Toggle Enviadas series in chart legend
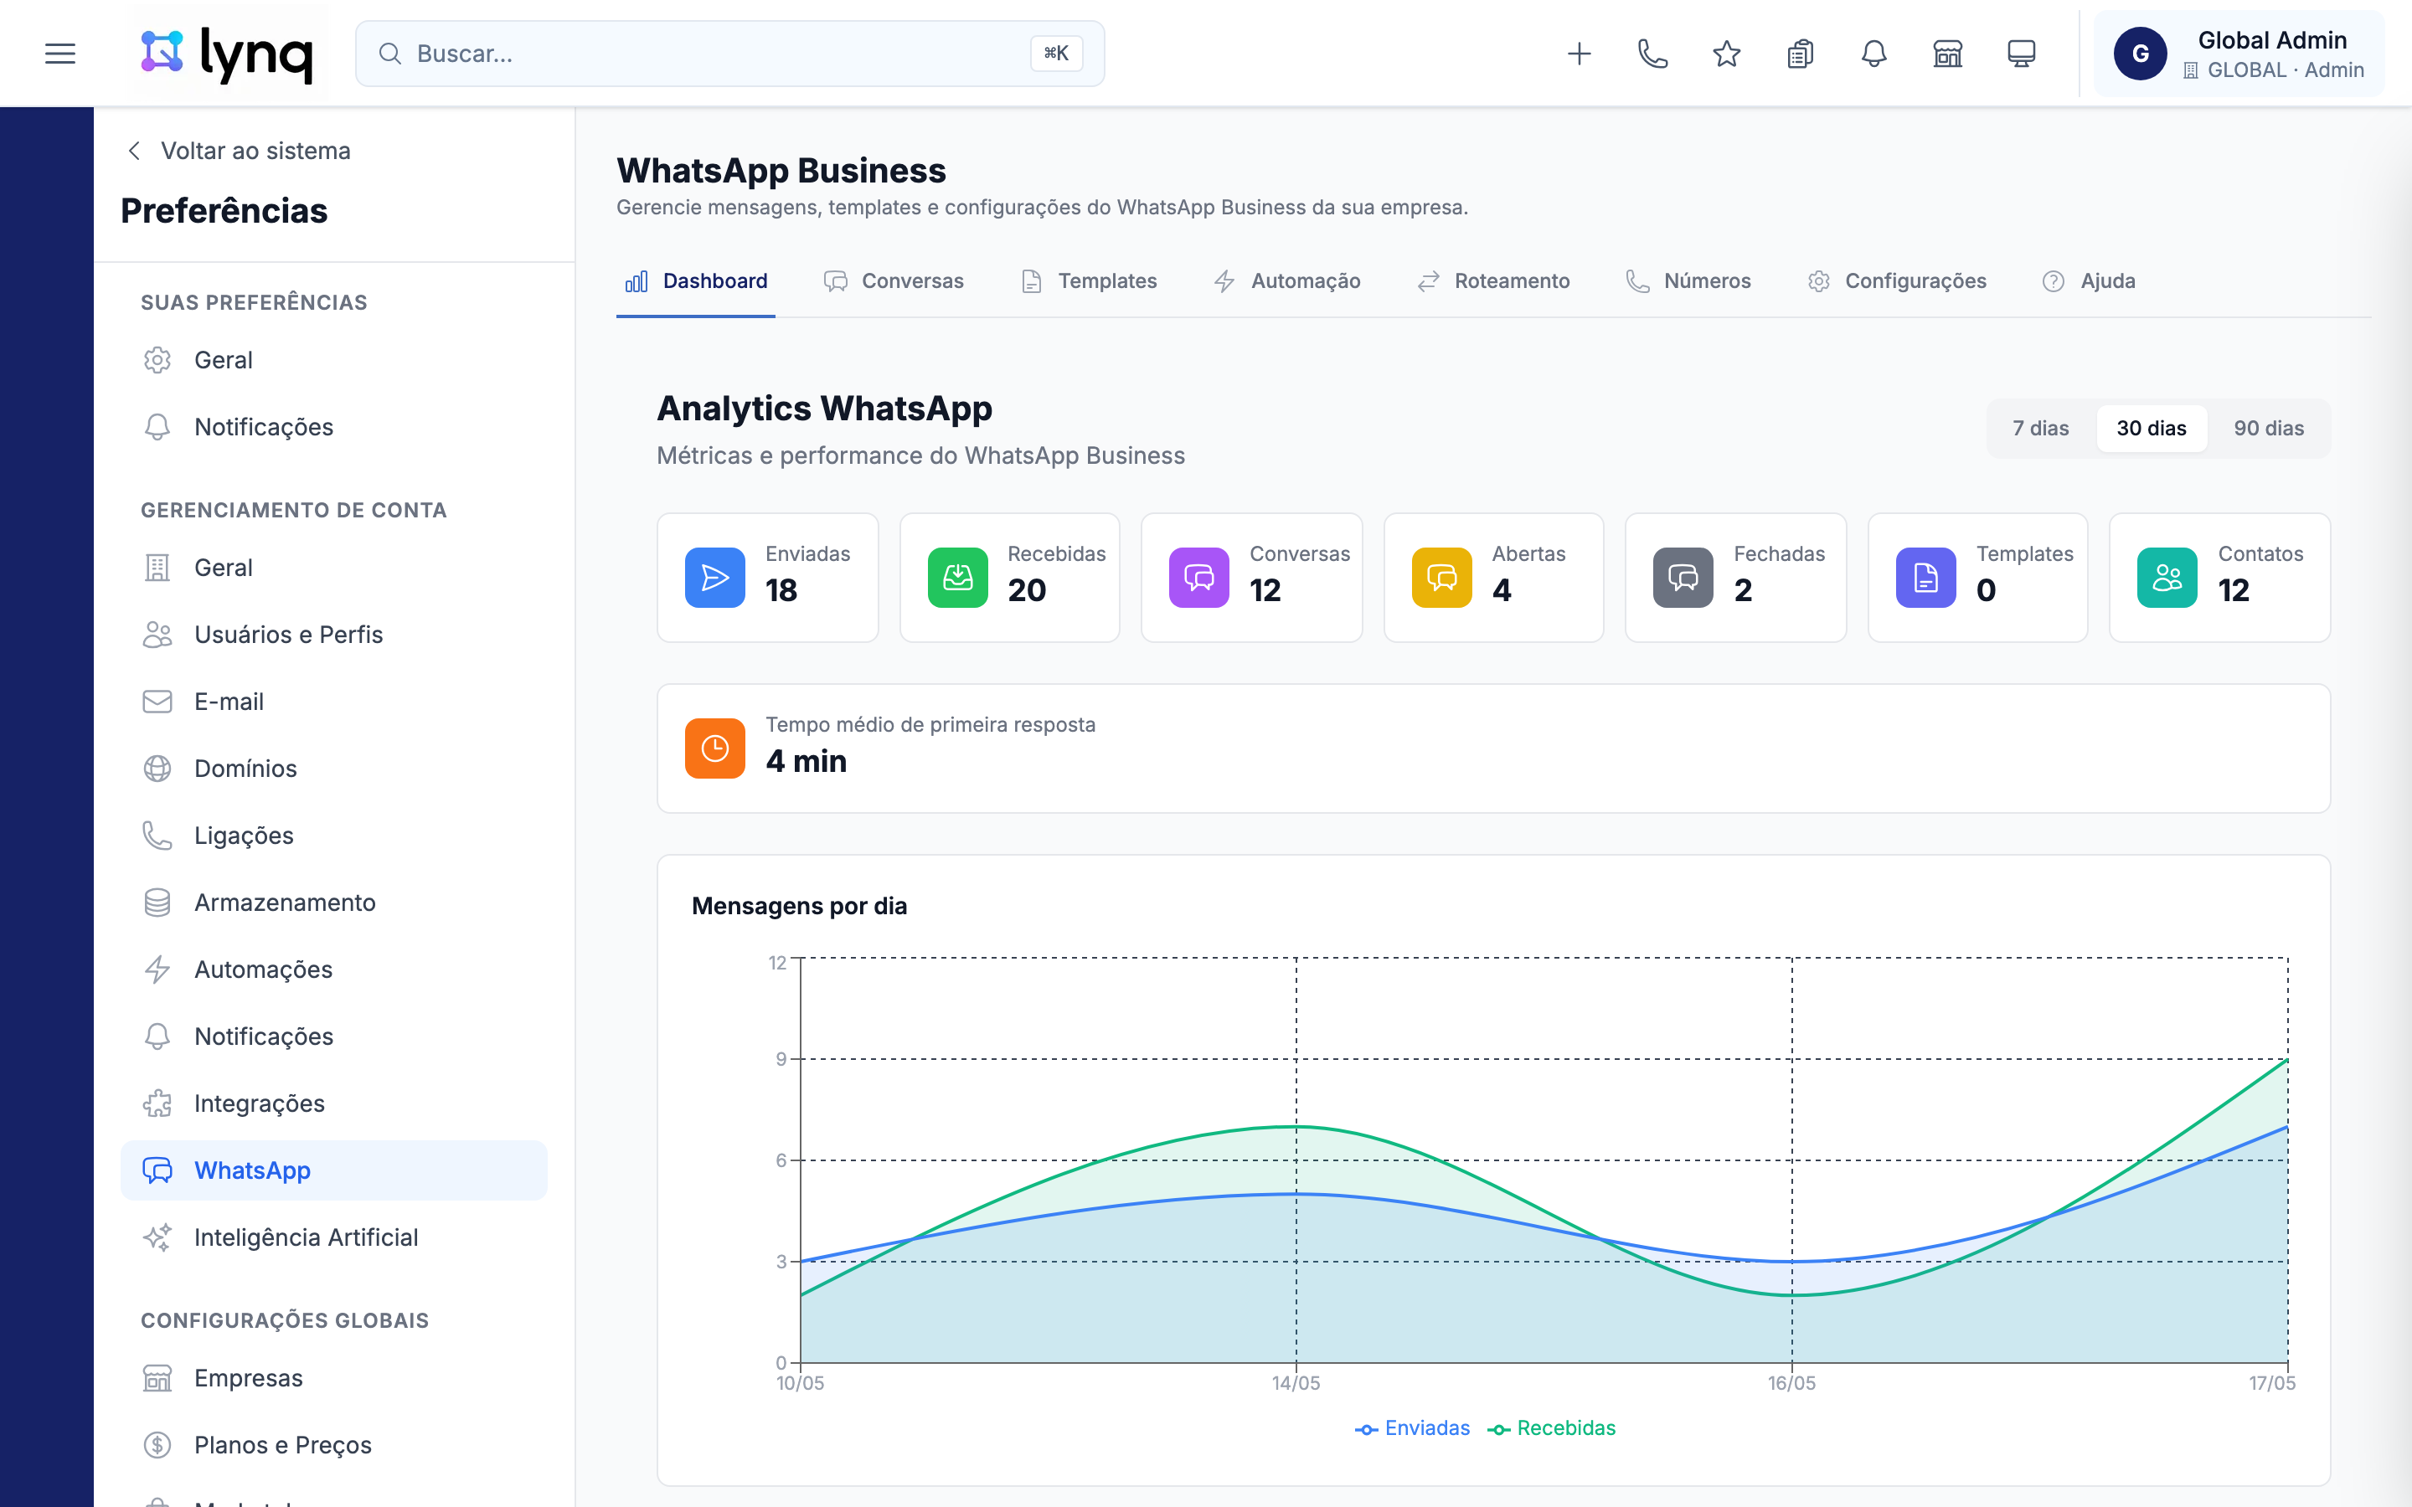This screenshot has width=2412, height=1507. pyautogui.click(x=1412, y=1427)
